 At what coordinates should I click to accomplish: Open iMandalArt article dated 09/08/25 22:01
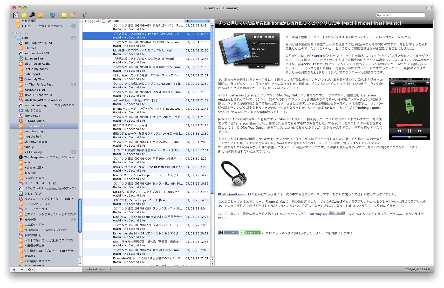[146, 260]
